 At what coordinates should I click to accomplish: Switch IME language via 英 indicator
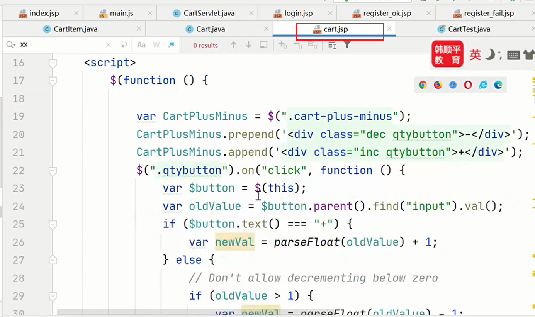(x=475, y=55)
